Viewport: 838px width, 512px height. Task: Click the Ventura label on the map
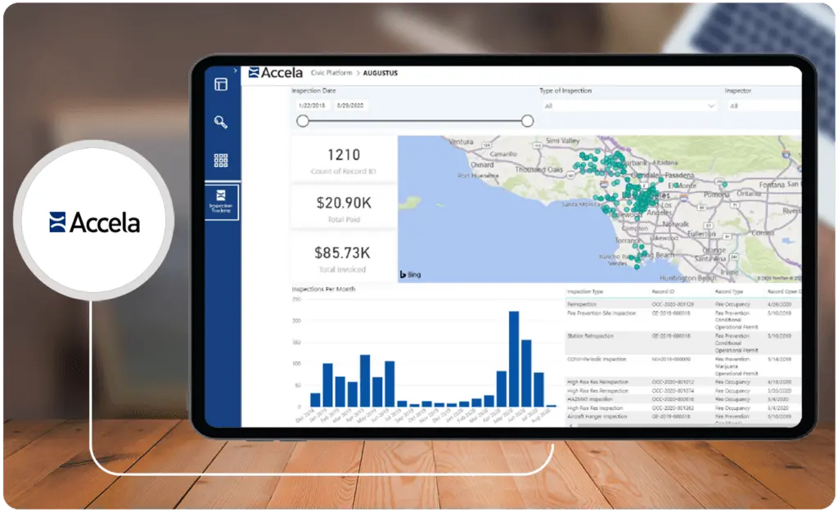coord(461,141)
